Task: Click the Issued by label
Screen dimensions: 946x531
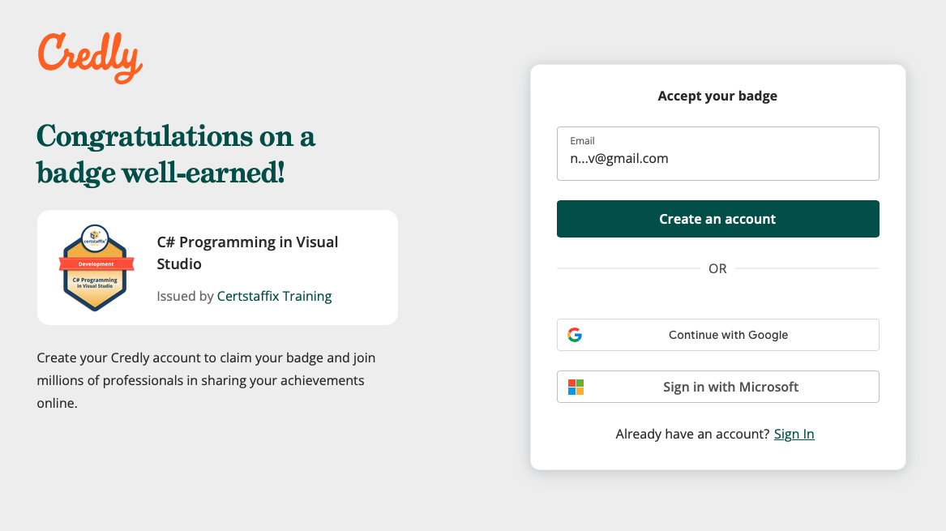Action: coord(185,296)
